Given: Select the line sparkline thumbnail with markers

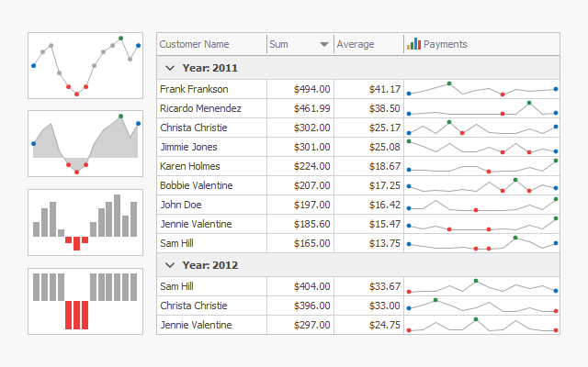Looking at the screenshot, I should tap(85, 66).
